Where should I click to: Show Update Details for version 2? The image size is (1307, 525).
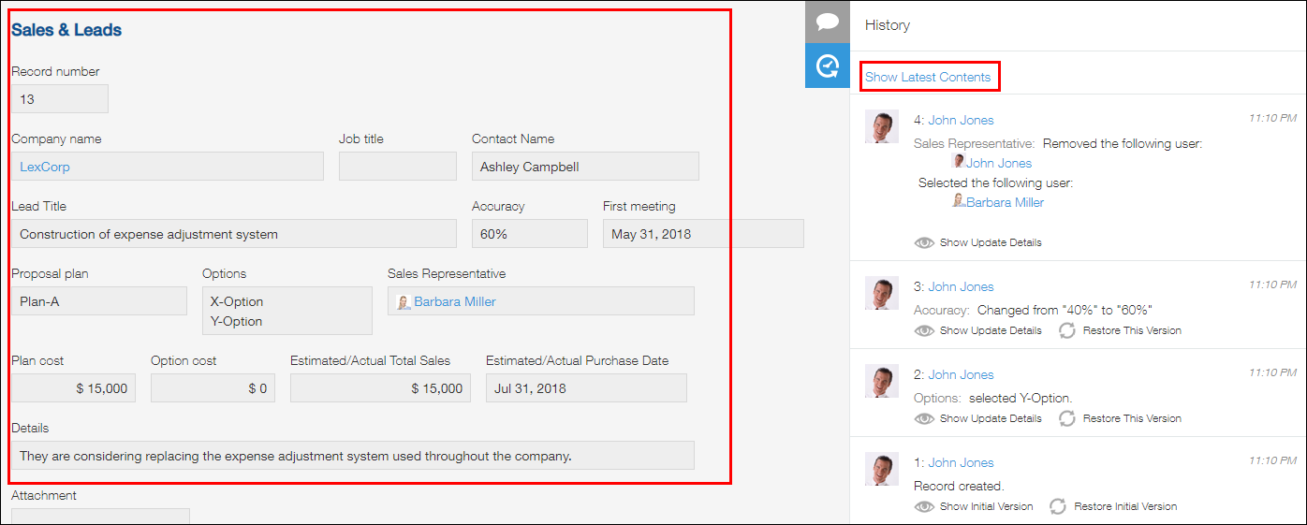[x=990, y=418]
